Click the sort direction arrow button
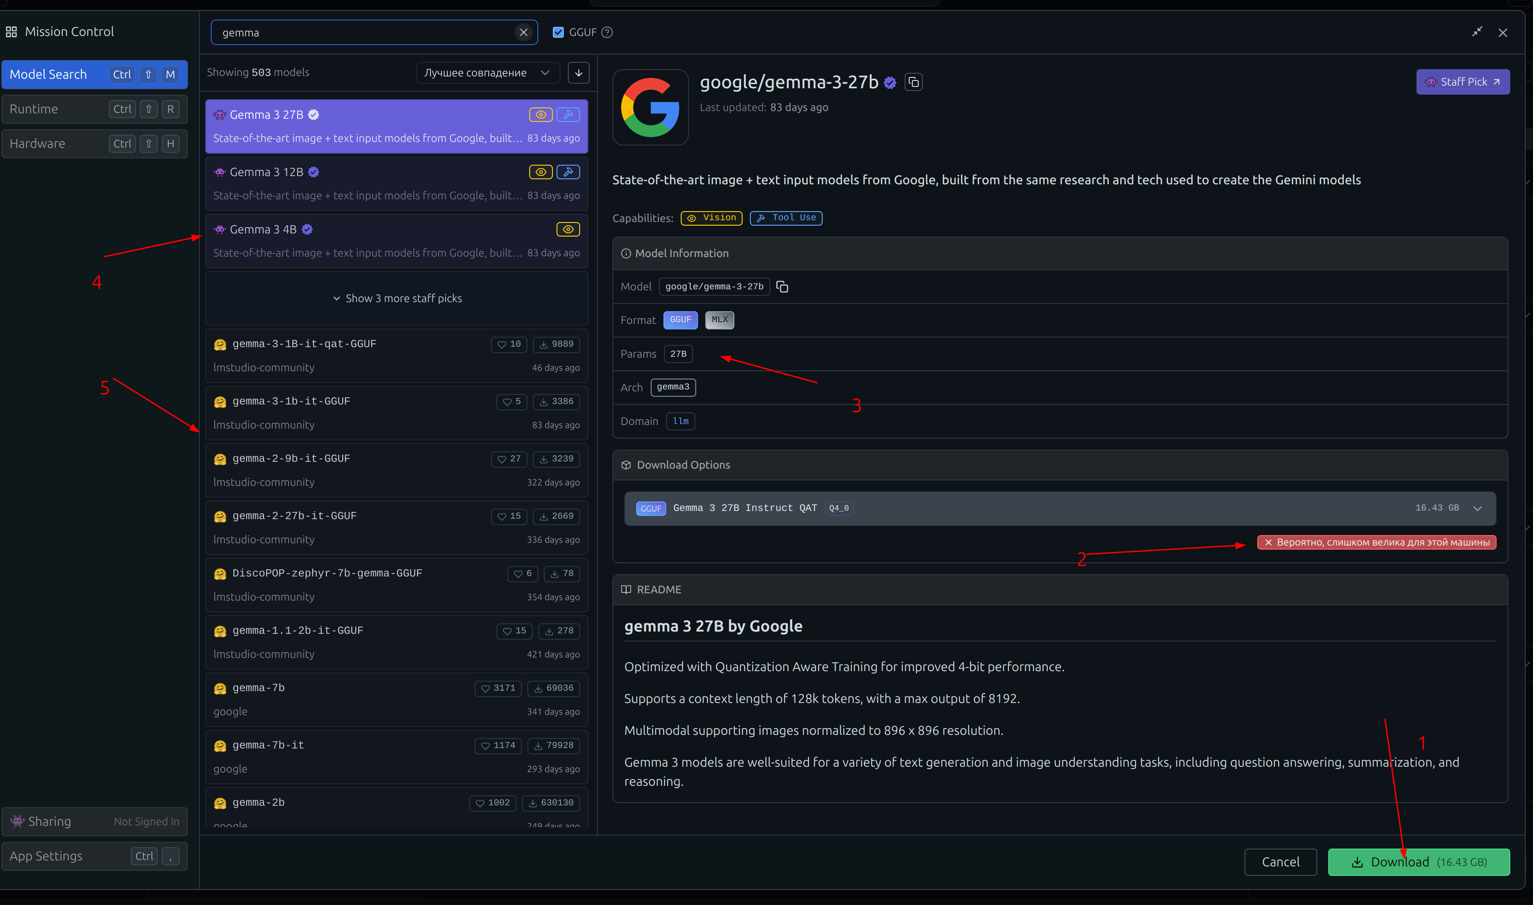Screen dimensions: 1533x905 578,72
